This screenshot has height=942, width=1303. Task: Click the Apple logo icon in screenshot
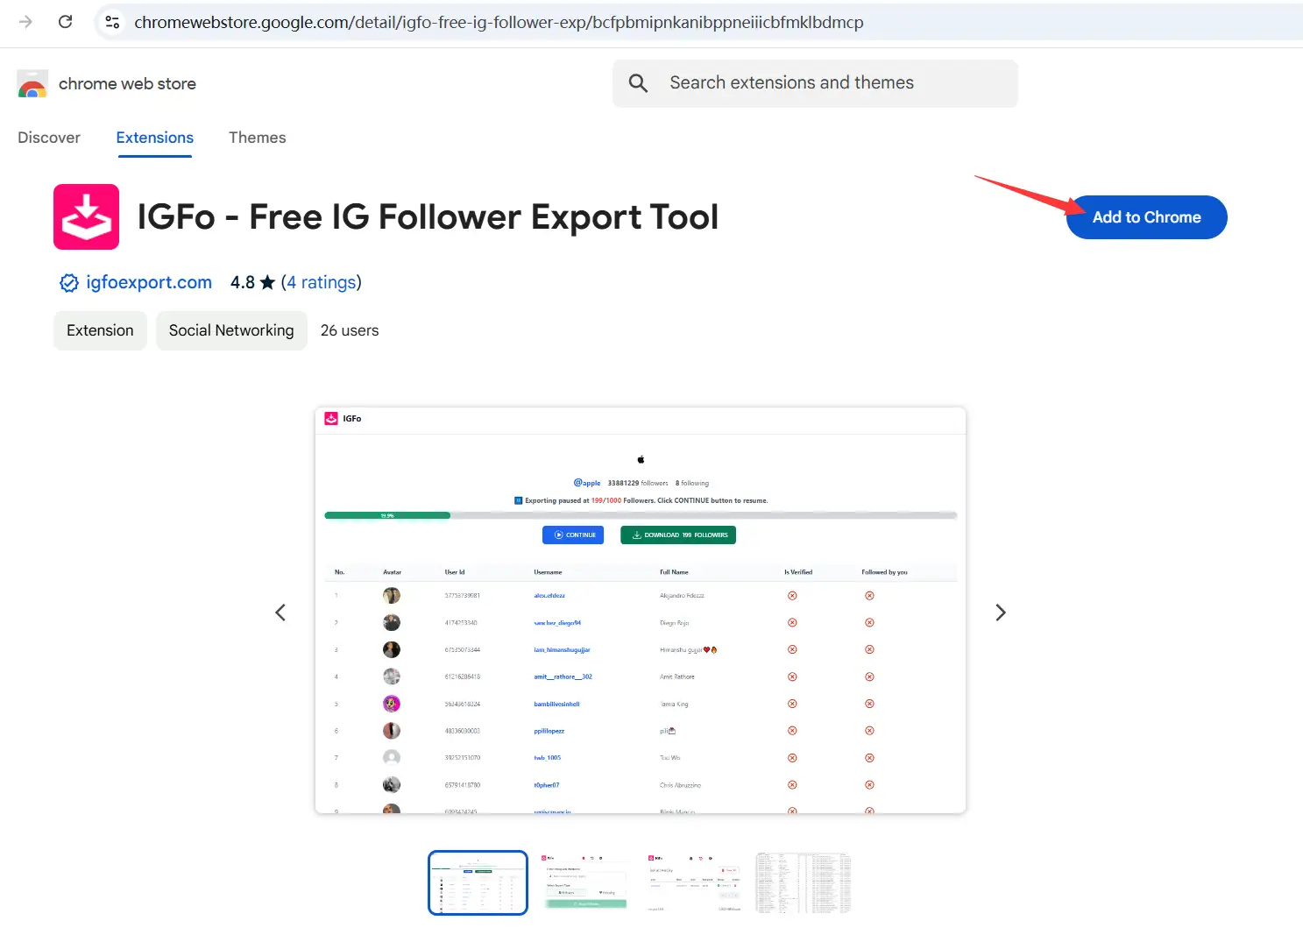coord(641,459)
